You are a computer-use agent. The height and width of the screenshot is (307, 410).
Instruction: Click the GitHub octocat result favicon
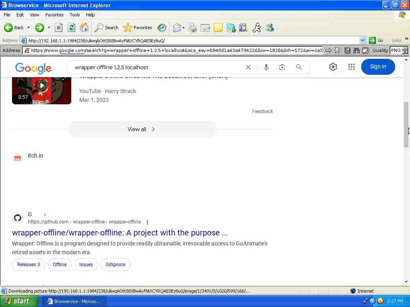coord(18,218)
